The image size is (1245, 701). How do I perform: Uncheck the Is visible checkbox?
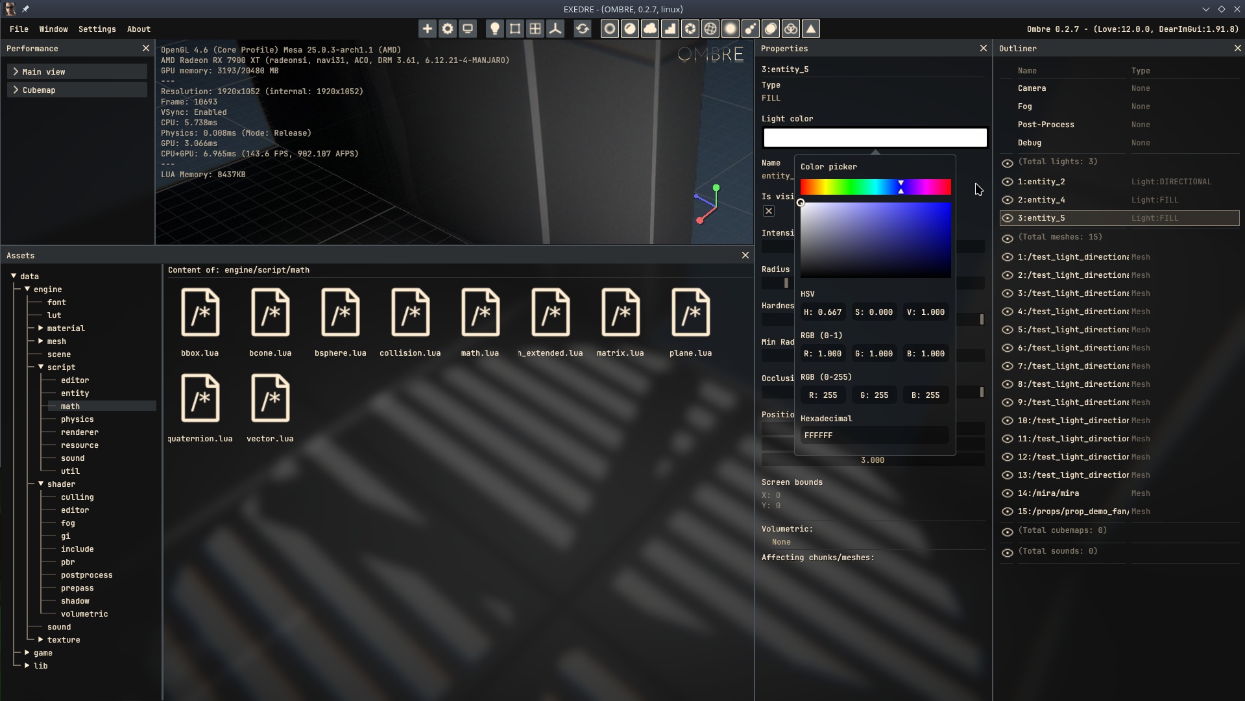pos(769,211)
